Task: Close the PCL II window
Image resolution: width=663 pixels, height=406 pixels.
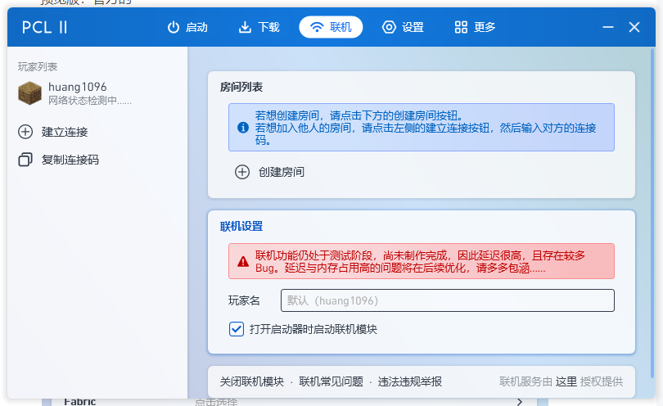Action: point(634,27)
